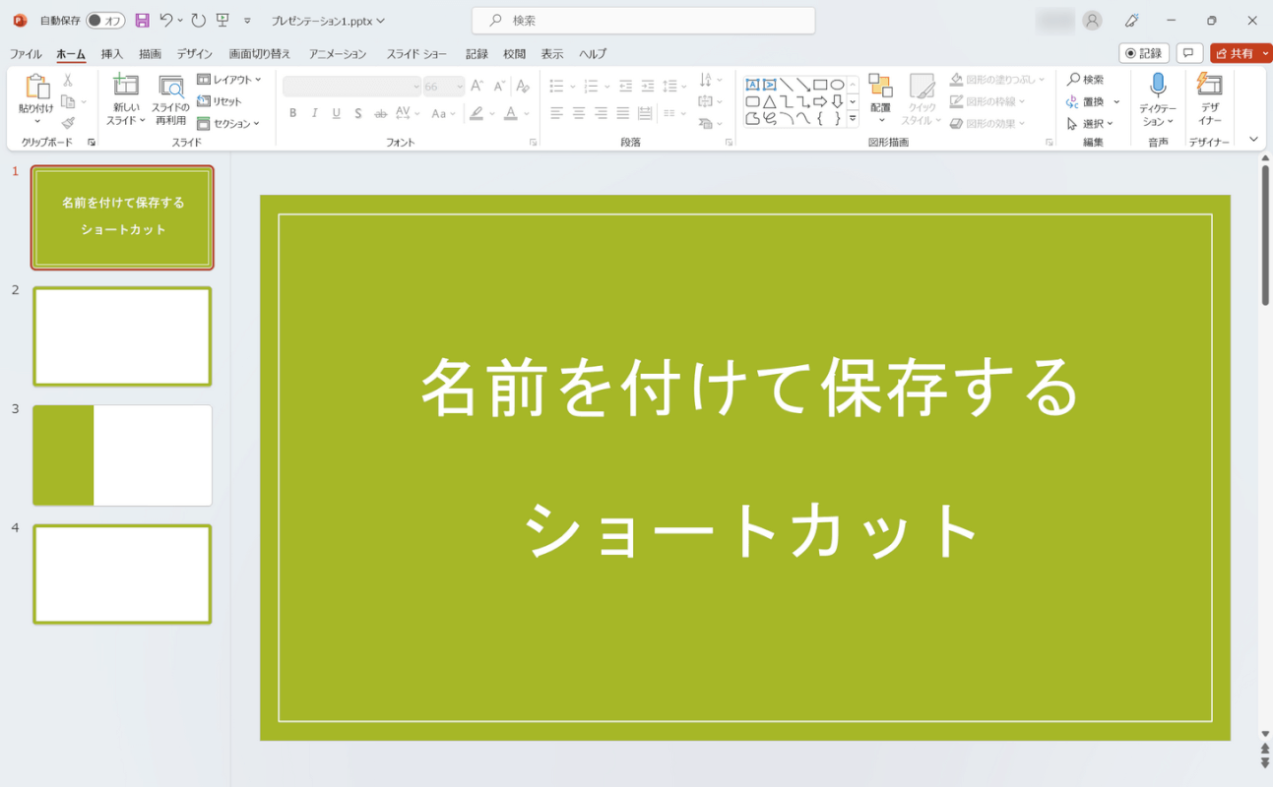Screen dimensions: 1273x787
Task: Select the text box shape in gallery
Action: point(752,85)
